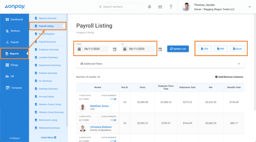Export the listing as CSV
This screenshot has width=256, height=142.
205,49
